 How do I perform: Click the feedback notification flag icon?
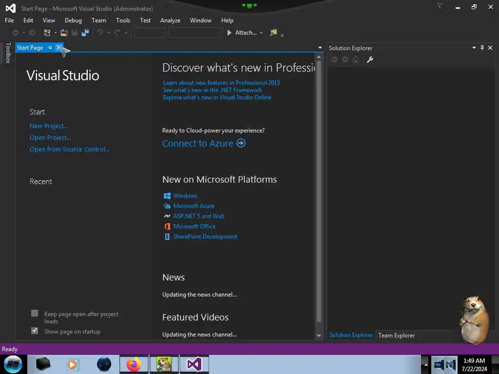point(440,6)
